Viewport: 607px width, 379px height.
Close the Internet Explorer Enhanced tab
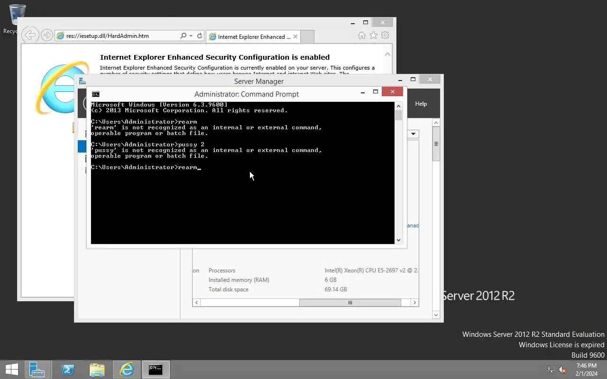click(295, 36)
